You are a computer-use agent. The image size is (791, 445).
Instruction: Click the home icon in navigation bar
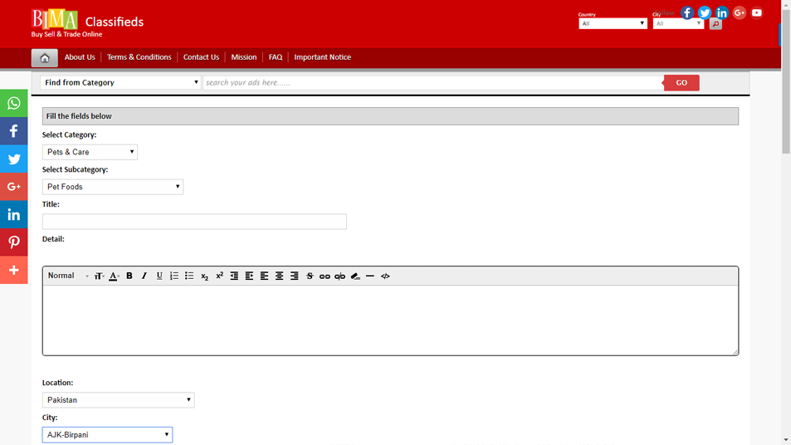click(x=45, y=57)
